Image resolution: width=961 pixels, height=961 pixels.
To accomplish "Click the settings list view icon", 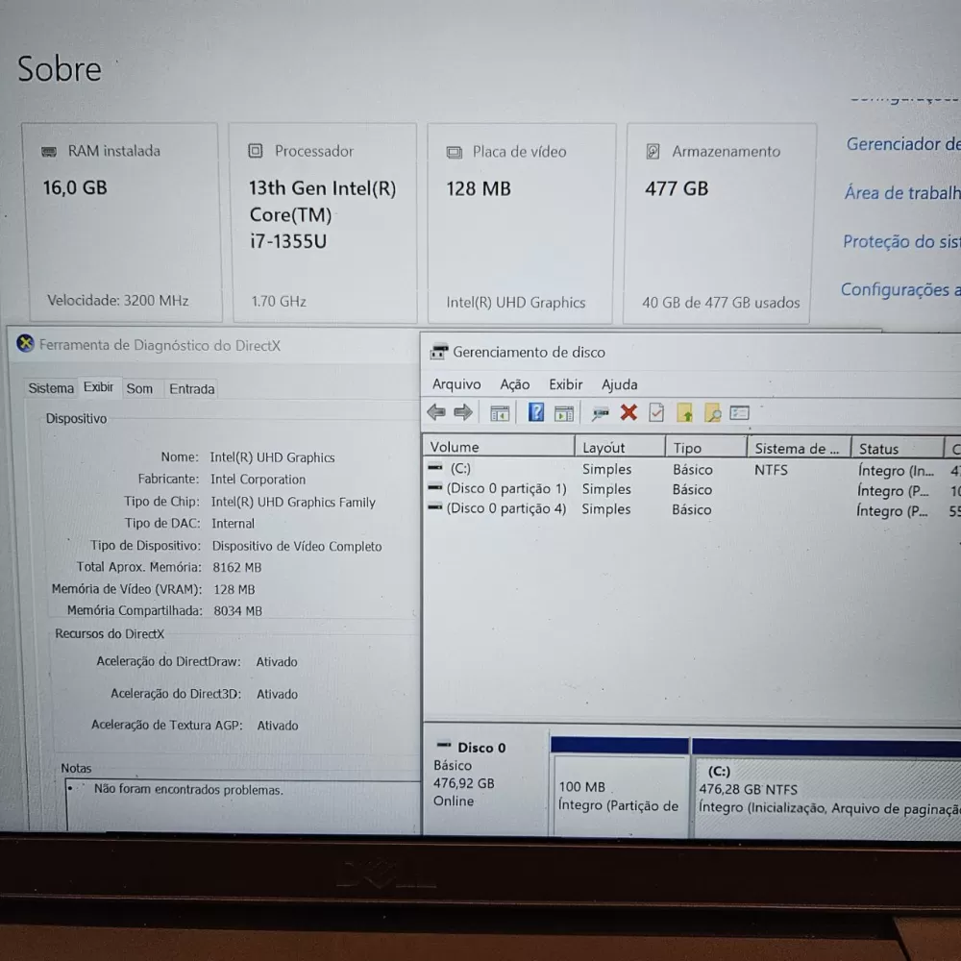I will point(740,413).
